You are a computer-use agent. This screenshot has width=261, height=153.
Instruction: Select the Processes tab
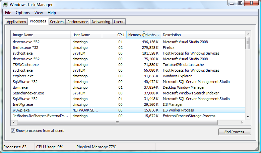[x=38, y=21]
